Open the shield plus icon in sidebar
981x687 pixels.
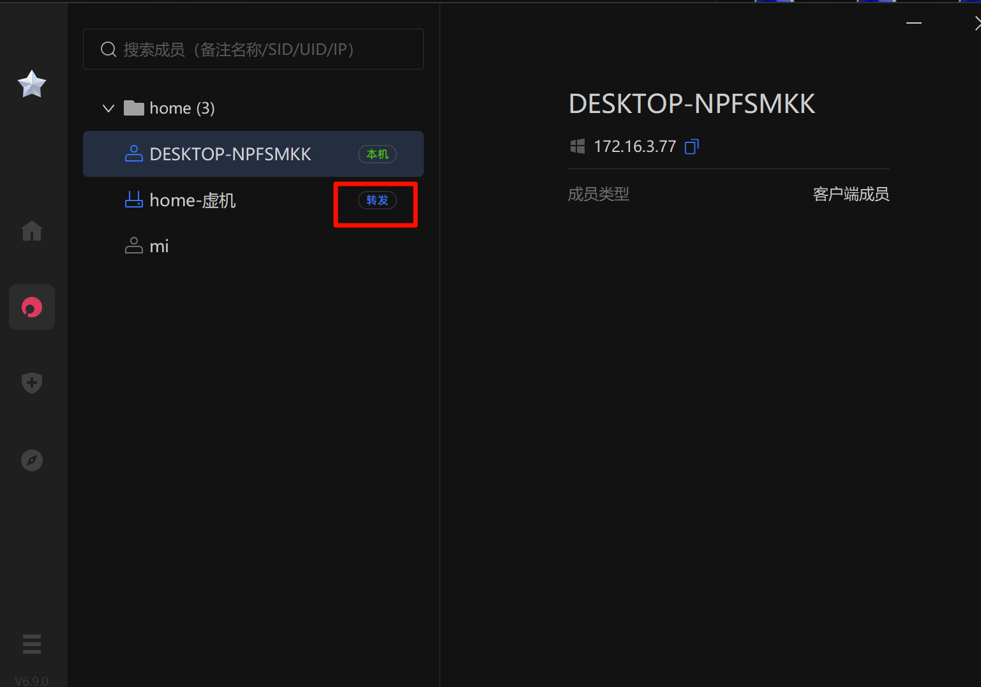32,383
